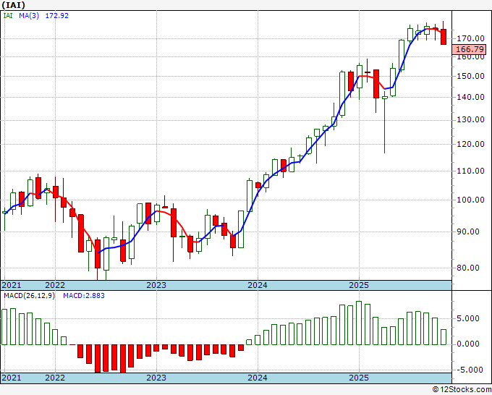Click the MACD(26,12,9) indicator label
The height and width of the screenshot is (395, 492).
click(29, 296)
